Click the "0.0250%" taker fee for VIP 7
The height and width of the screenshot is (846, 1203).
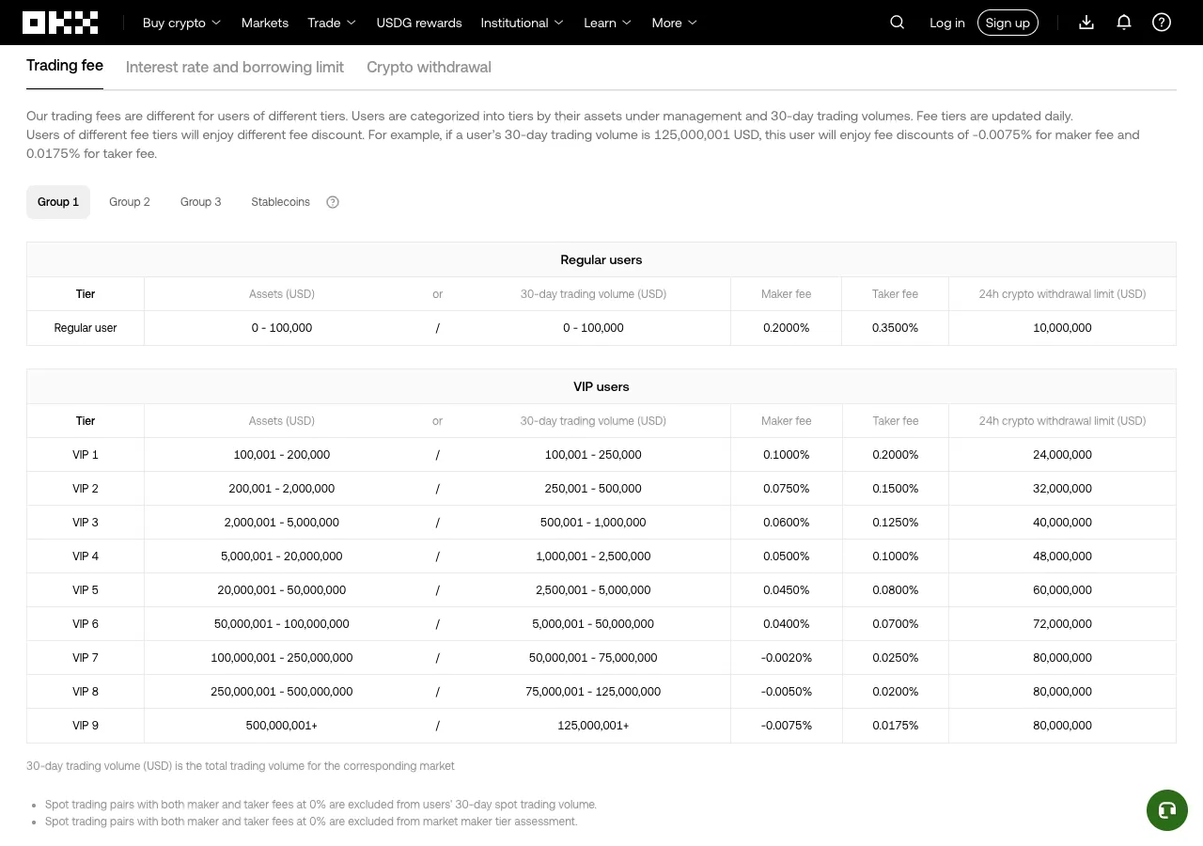[x=896, y=658]
